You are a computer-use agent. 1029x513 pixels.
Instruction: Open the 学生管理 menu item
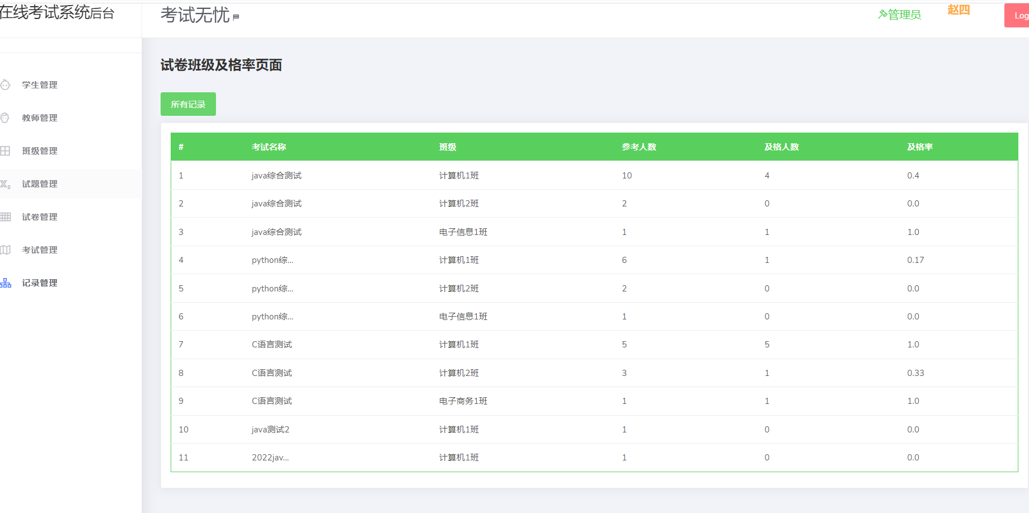tap(40, 85)
